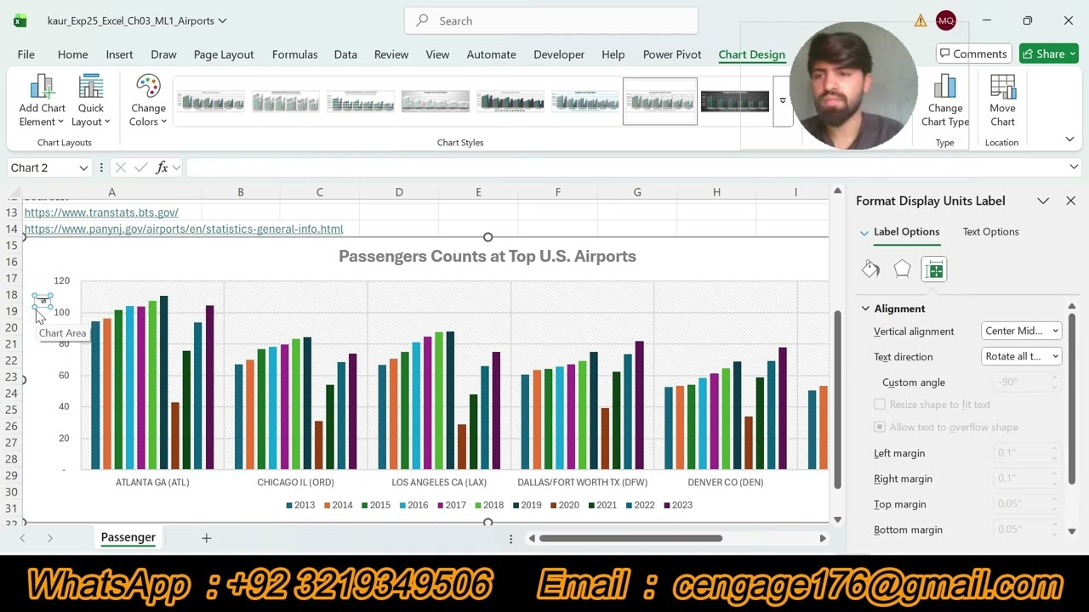Switch to Page Layout ribbon tab
The height and width of the screenshot is (612, 1089).
(224, 54)
